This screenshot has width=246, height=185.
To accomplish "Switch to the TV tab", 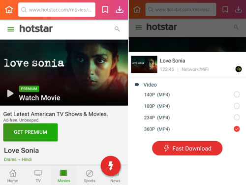I will point(38,176).
